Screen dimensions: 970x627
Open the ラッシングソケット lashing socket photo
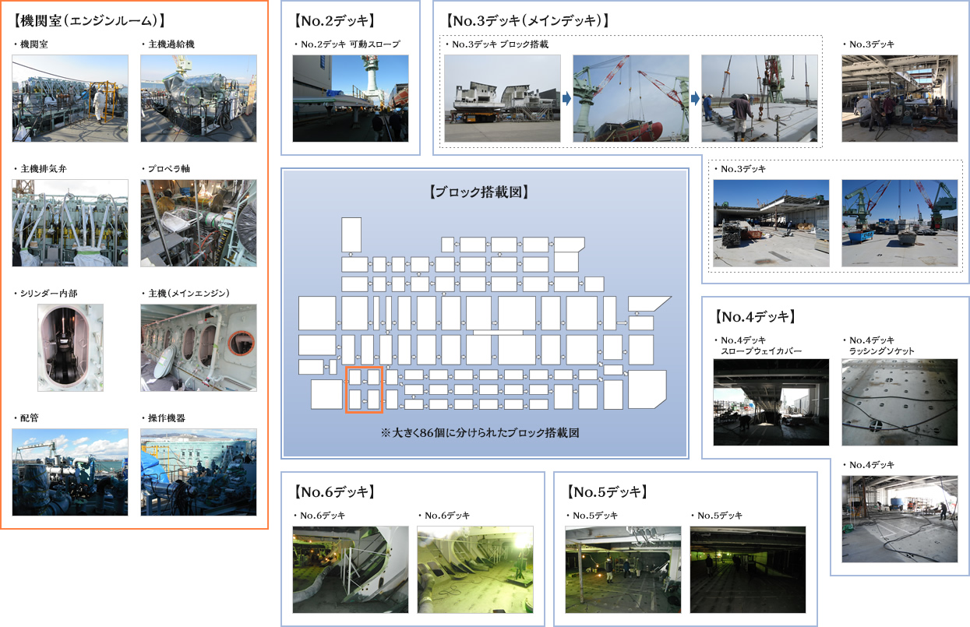900,402
